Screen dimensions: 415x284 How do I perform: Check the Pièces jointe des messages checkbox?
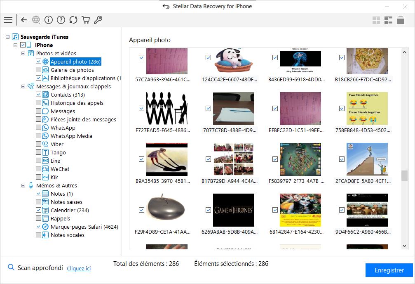[x=38, y=119]
